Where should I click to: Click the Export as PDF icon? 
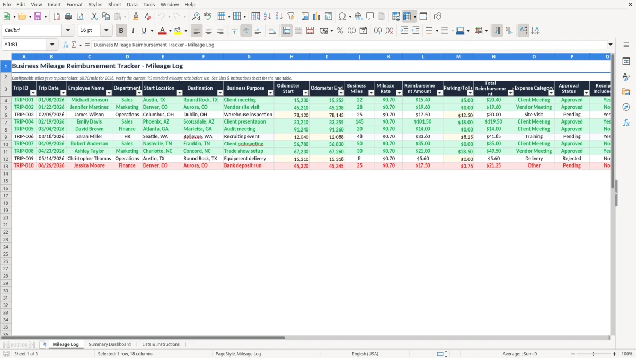[x=57, y=16]
